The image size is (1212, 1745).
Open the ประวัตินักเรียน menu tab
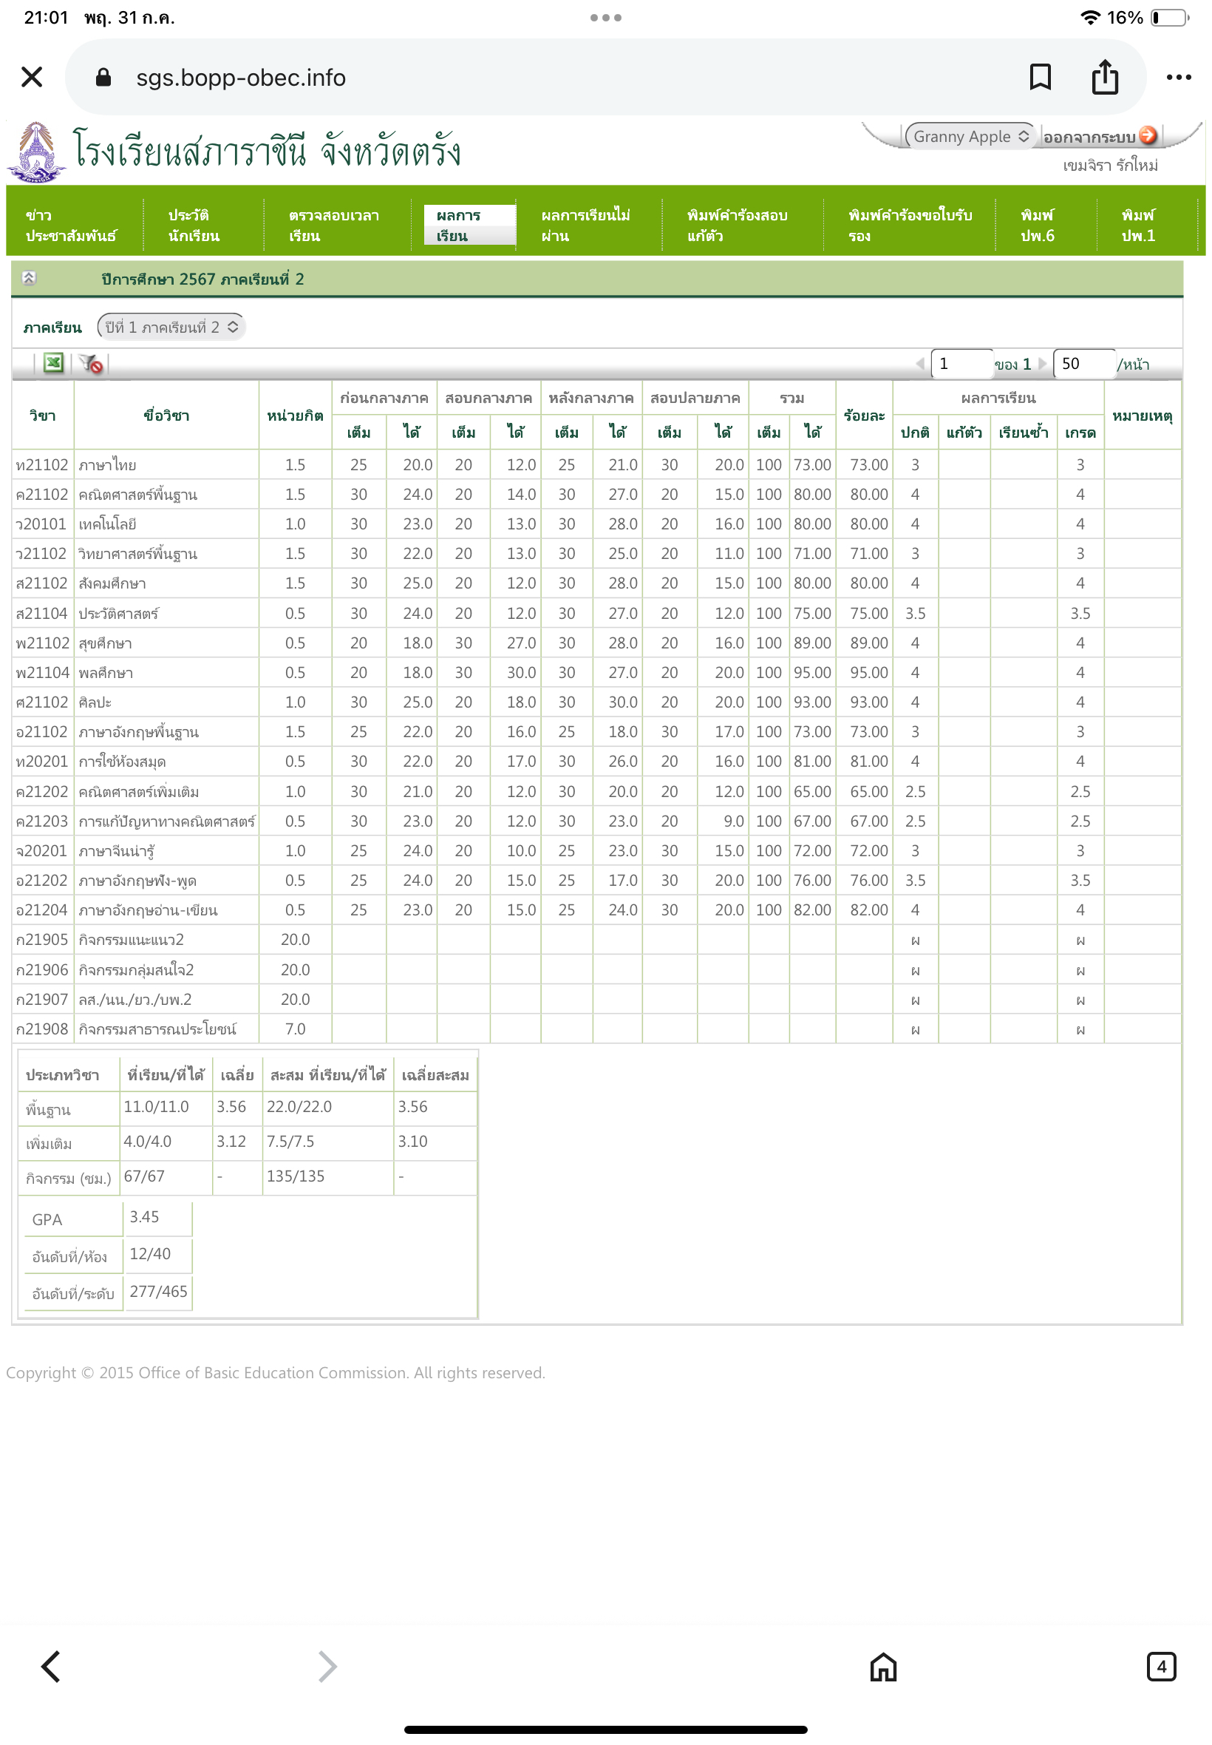[194, 225]
